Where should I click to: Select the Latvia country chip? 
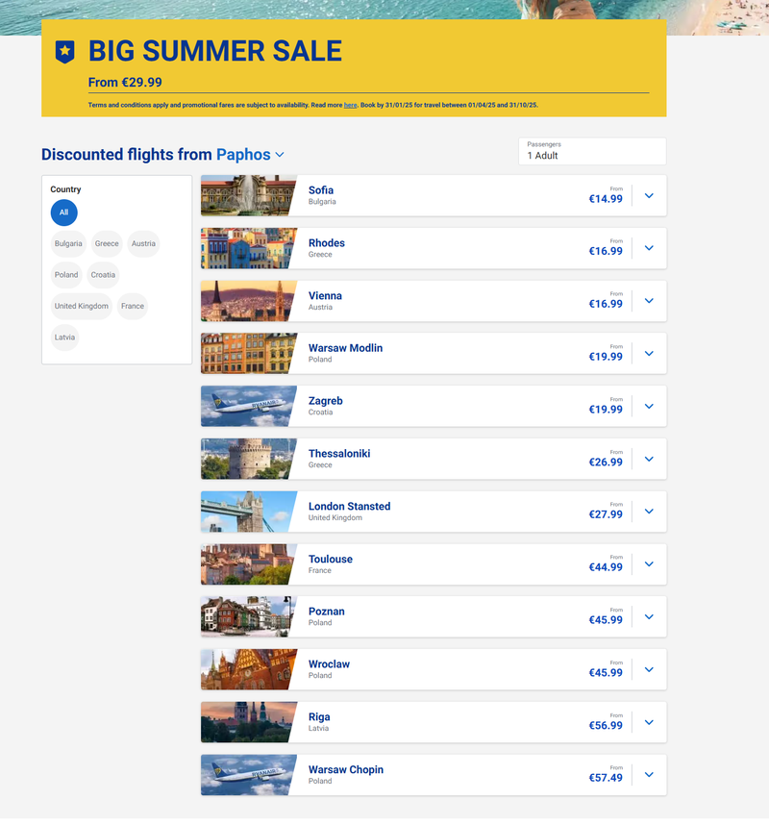click(x=64, y=337)
